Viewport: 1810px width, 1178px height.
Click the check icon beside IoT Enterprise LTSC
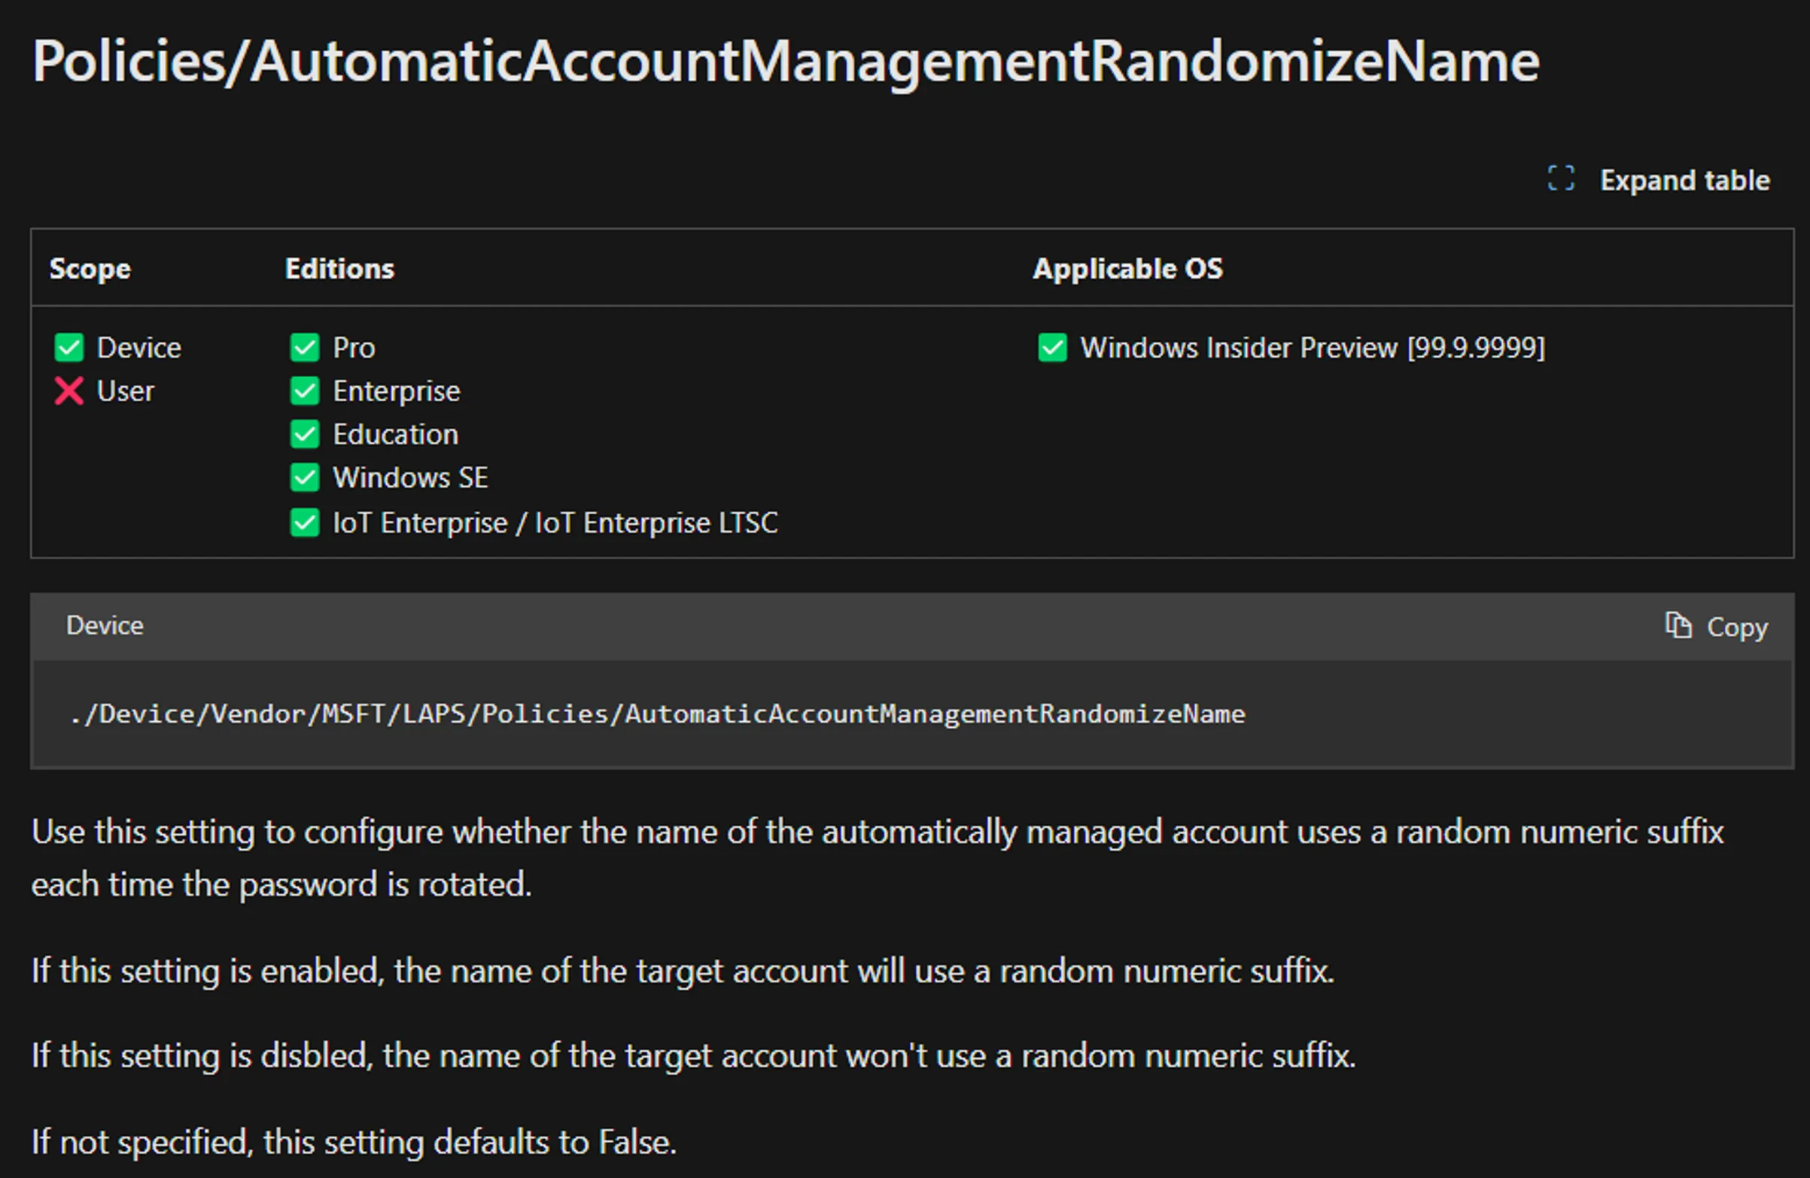pos(305,522)
